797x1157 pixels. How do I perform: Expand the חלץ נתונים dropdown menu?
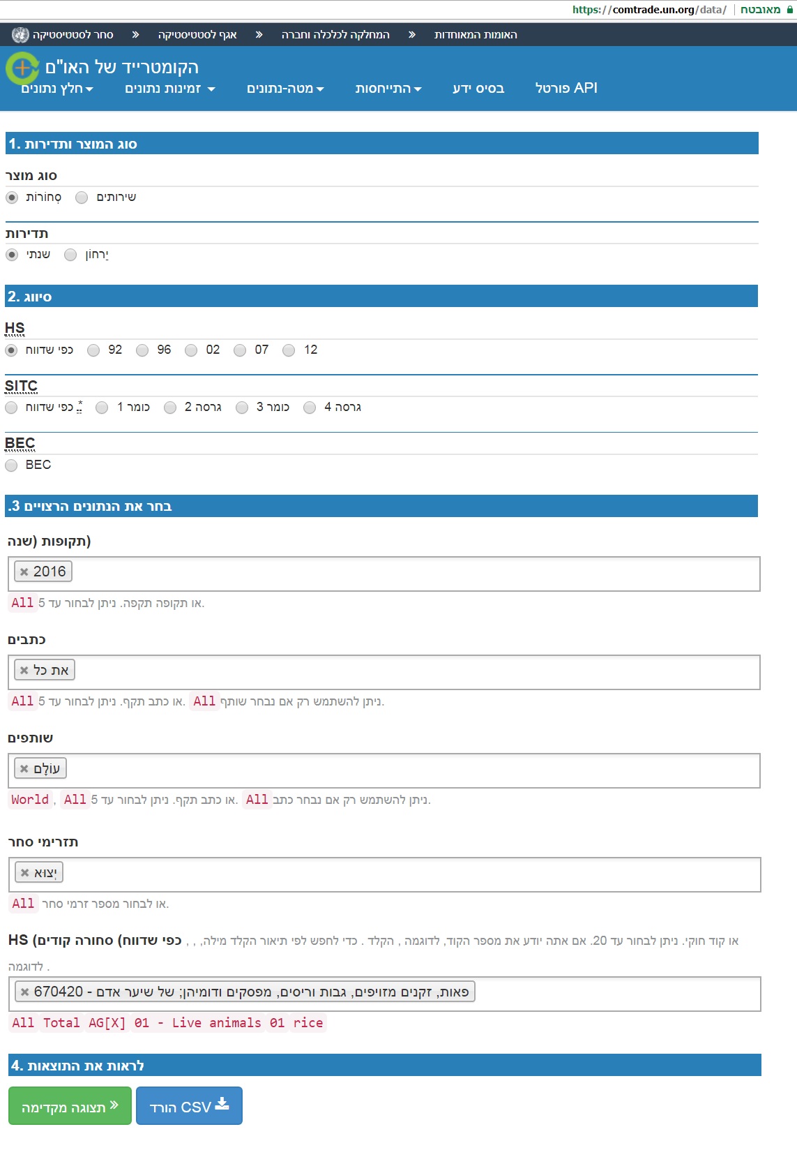57,89
